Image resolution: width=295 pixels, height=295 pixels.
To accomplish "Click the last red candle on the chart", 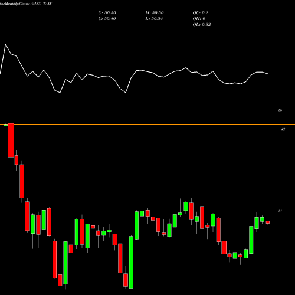I will [x=268, y=222].
